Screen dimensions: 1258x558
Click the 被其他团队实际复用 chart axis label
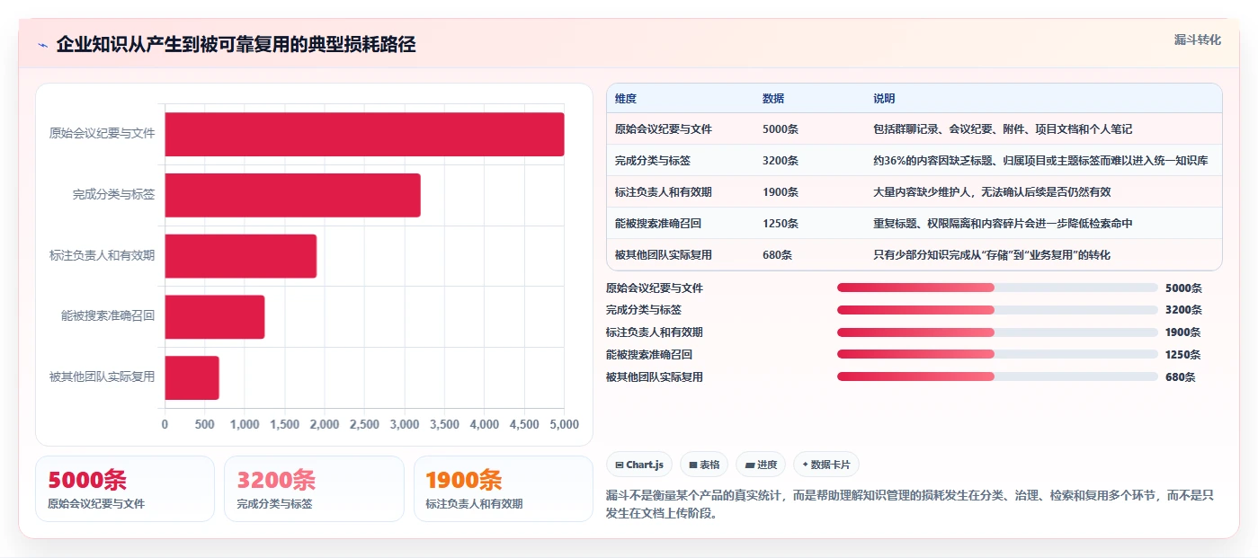[x=102, y=376]
